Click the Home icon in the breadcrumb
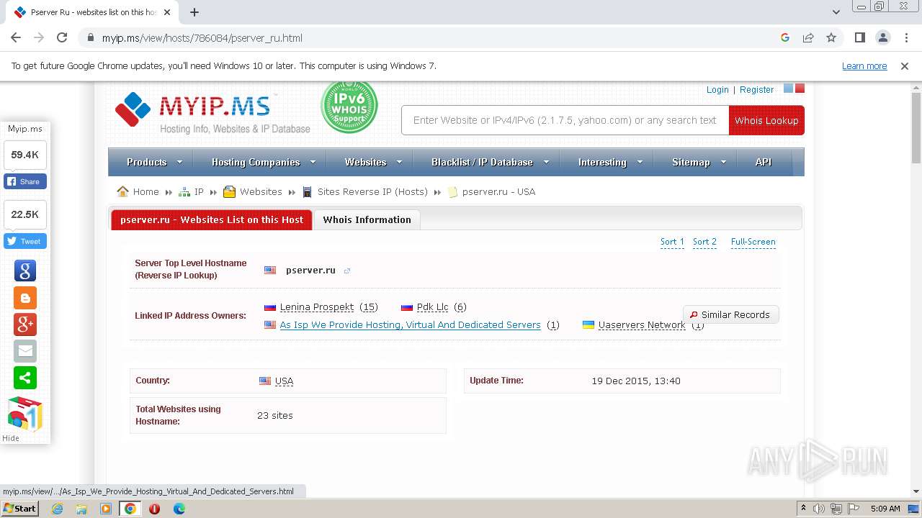The image size is (922, 518). 123,191
